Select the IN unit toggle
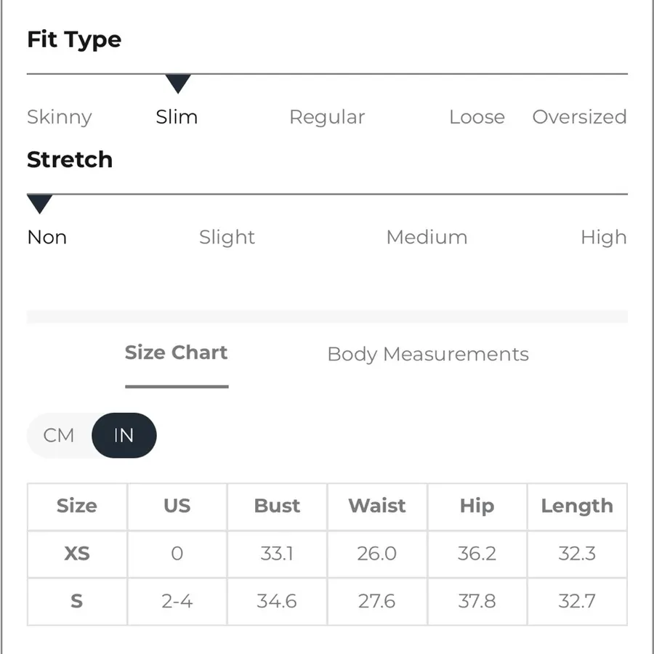This screenshot has width=654, height=654. (124, 435)
